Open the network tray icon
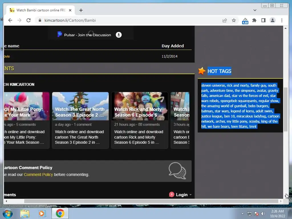The height and width of the screenshot is (219, 292). point(249,214)
